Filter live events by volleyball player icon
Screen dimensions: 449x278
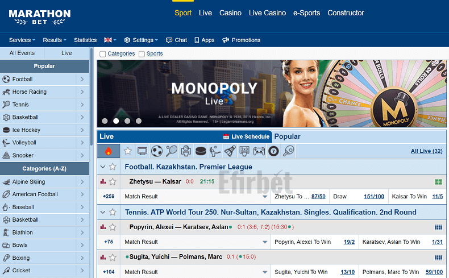(215, 151)
